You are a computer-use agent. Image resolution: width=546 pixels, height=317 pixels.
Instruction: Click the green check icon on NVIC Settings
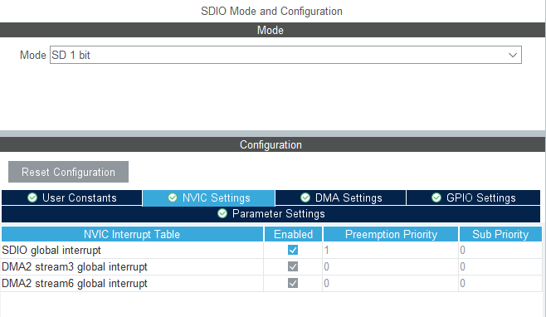[x=173, y=198]
